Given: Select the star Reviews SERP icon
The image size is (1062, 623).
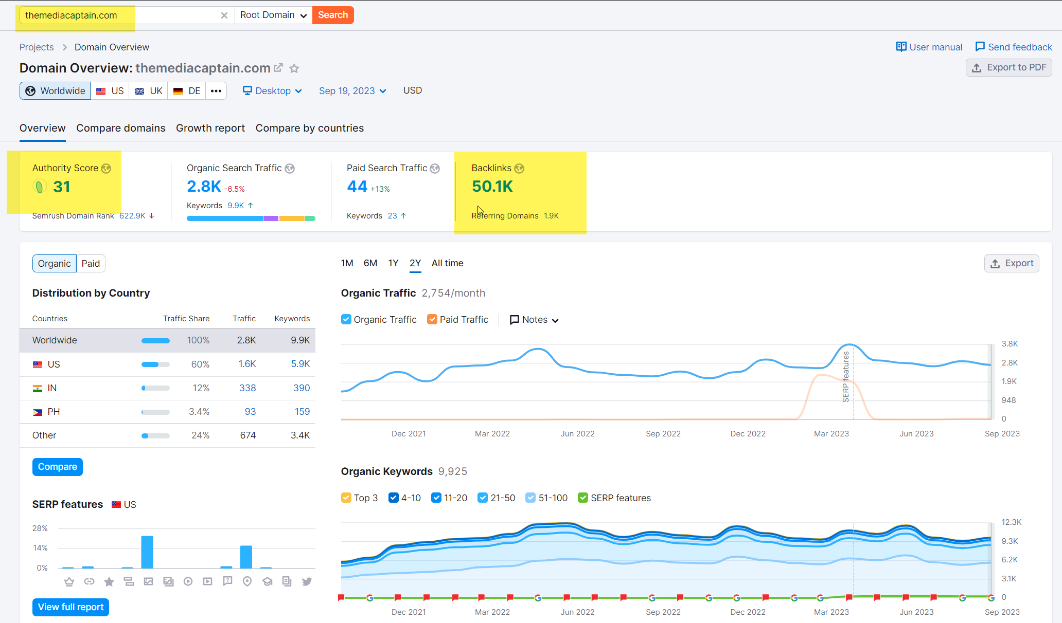Looking at the screenshot, I should pos(109,581).
